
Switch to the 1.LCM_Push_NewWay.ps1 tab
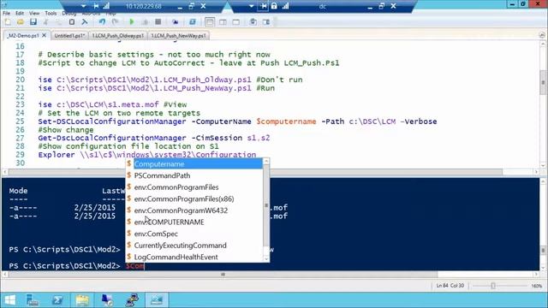pyautogui.click(x=179, y=36)
